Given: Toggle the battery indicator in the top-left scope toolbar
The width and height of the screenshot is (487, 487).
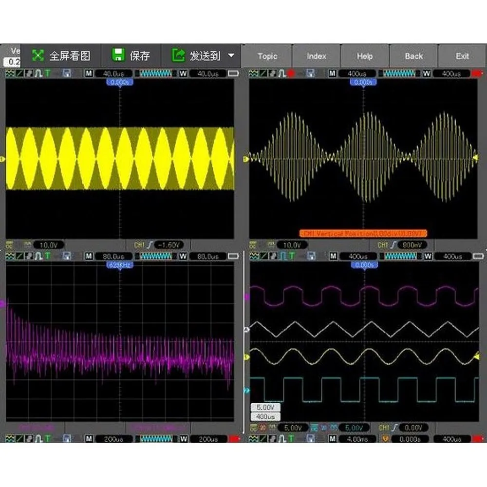Looking at the screenshot, I should coord(234,74).
